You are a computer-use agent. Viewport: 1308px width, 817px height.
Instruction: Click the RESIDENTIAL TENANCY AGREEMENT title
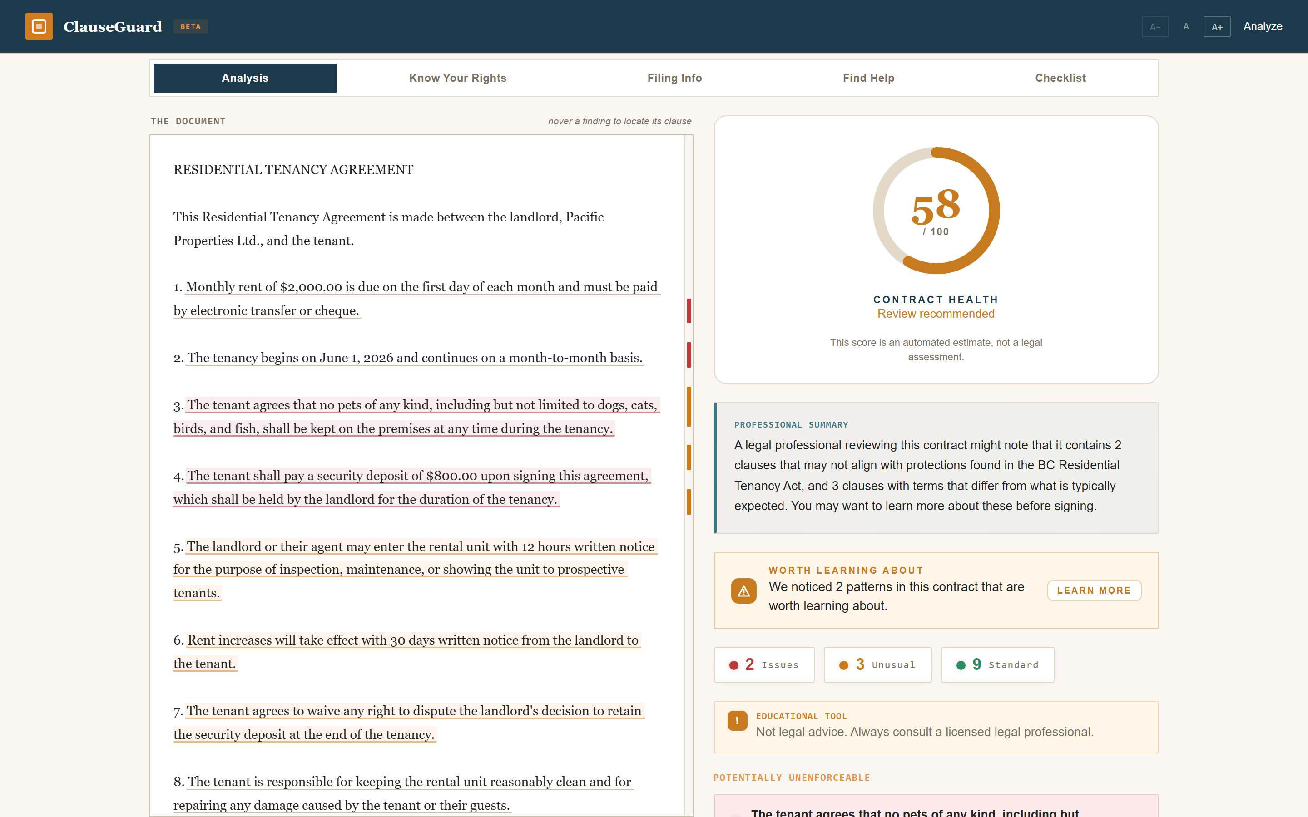(x=293, y=170)
